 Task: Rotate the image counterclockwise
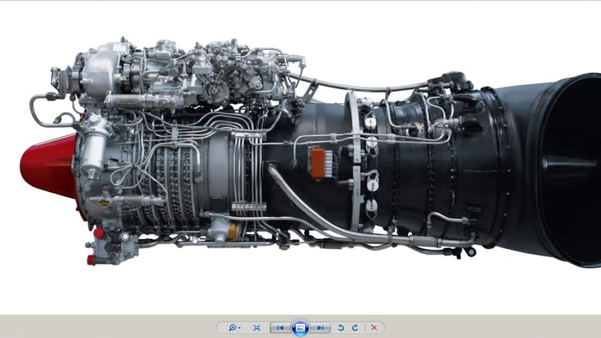(x=341, y=328)
